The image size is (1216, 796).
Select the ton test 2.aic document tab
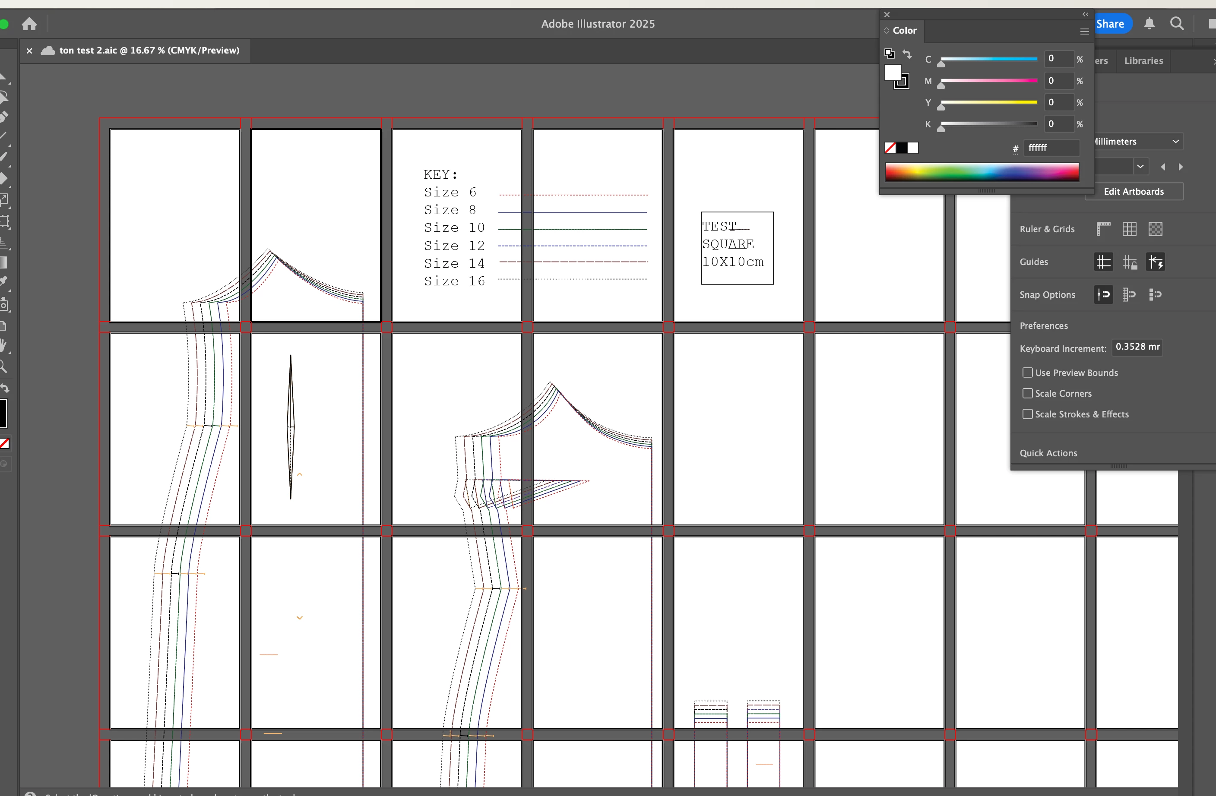point(148,51)
